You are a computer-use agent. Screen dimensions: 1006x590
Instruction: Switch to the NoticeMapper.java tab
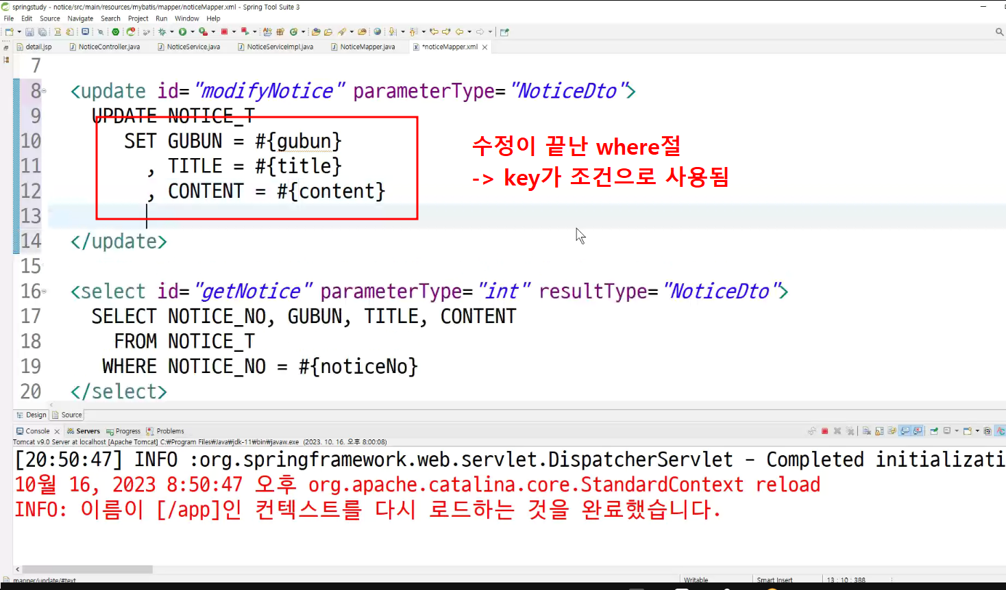363,47
